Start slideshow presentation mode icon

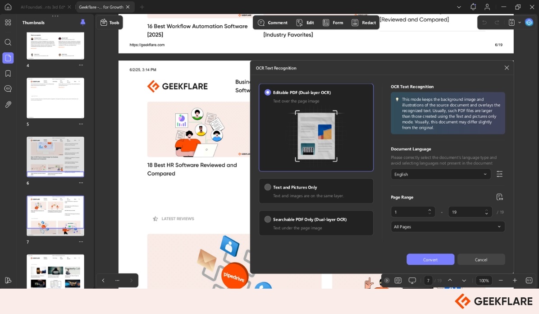pyautogui.click(x=412, y=280)
